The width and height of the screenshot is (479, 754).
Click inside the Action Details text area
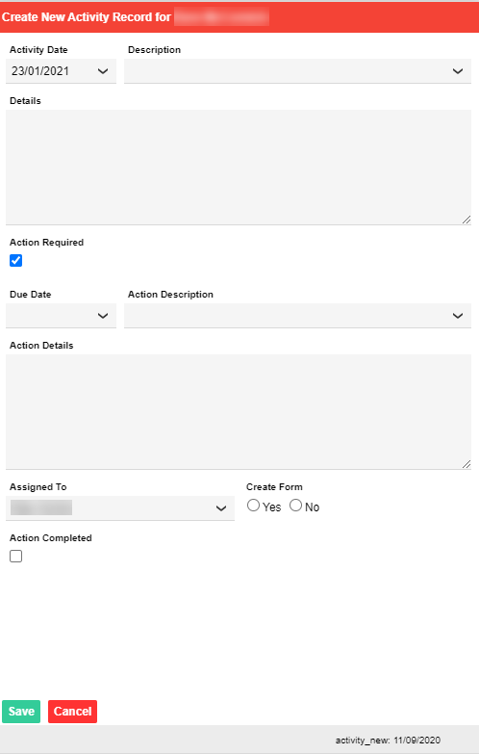[239, 412]
